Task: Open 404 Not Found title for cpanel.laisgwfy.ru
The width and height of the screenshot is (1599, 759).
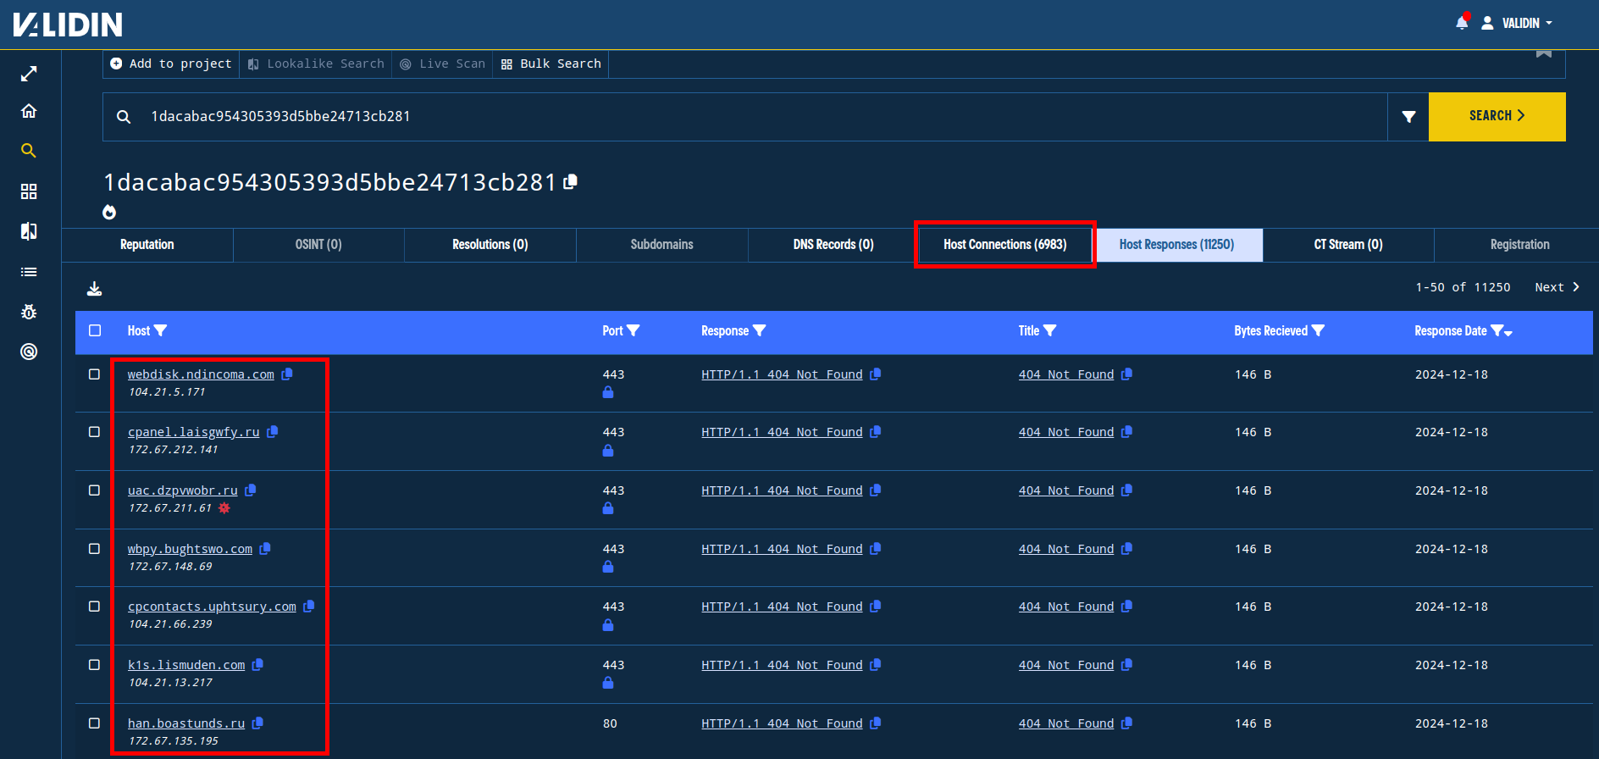Action: [1066, 432]
